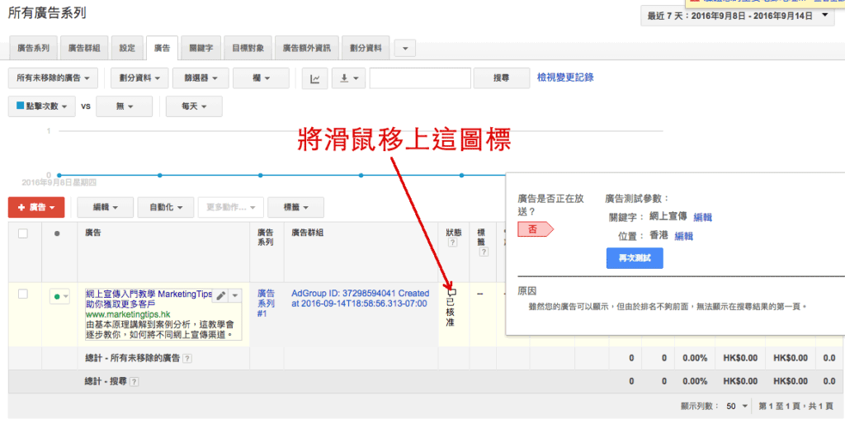Screen dimensions: 845x438
Task: Click the speech bubble status icon beside 已核准
Action: click(x=451, y=292)
